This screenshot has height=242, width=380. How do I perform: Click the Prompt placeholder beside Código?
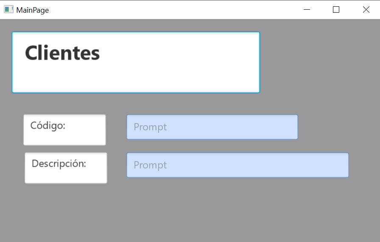coord(150,127)
